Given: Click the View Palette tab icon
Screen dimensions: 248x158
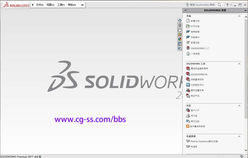Looking at the screenshot, I should tap(180, 35).
